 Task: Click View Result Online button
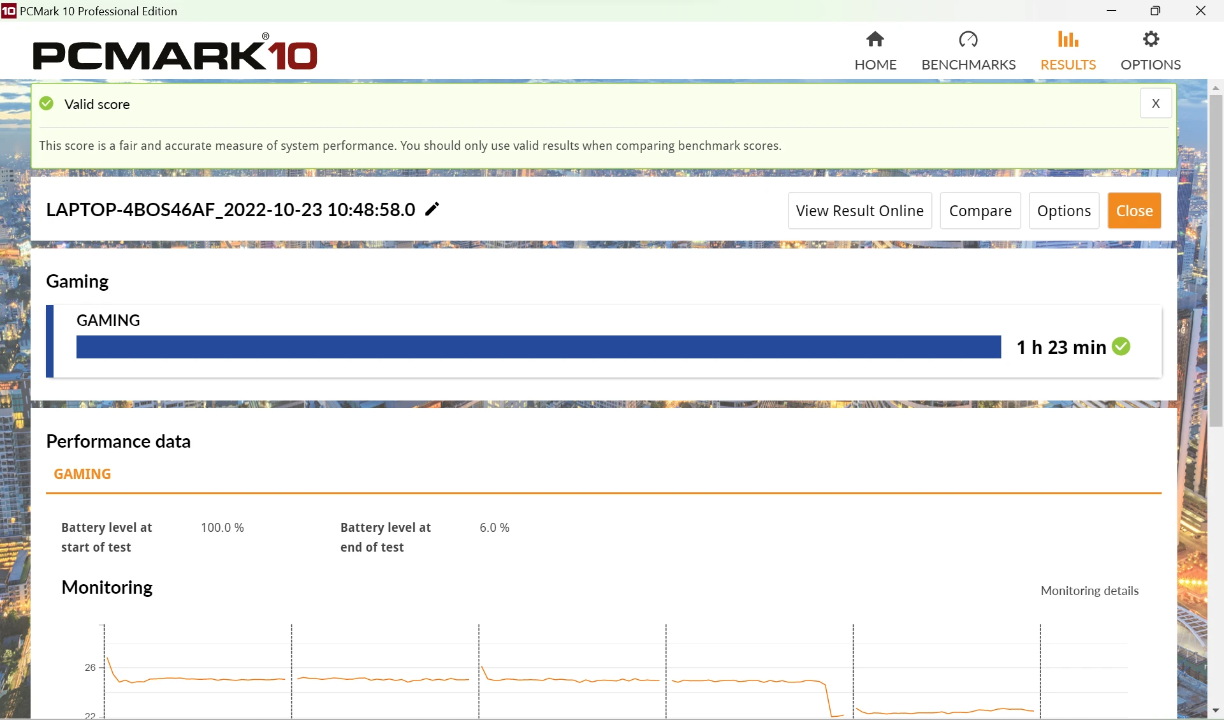tap(859, 210)
